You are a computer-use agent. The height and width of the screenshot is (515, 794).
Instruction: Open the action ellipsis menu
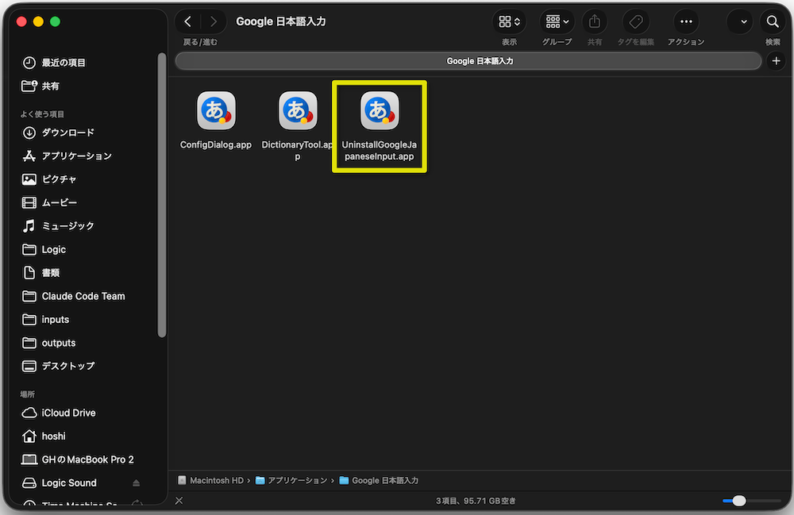686,21
